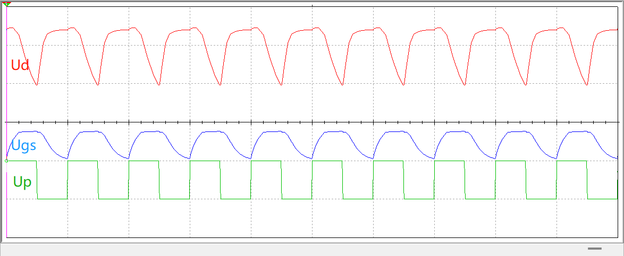This screenshot has width=624, height=256.
Task: Click the trigger marker triangle in the top-left corner
Action: coord(6,4)
